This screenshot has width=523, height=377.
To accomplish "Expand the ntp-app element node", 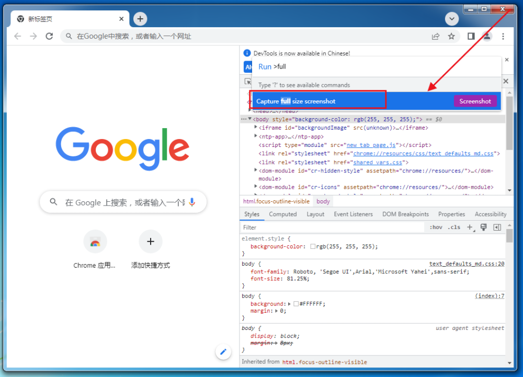I will pos(256,136).
